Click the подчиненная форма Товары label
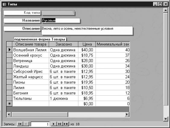Image resolution: width=170 pixels, height=128 pixels. 40,39
